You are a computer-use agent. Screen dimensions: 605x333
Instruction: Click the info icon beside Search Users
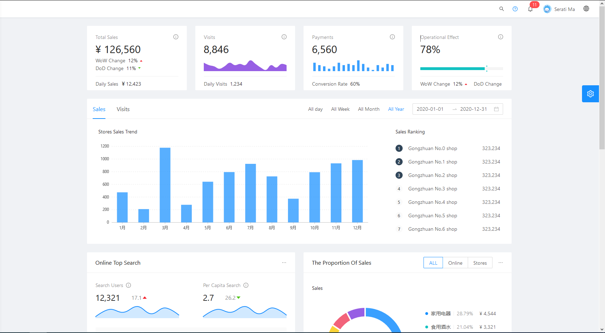coord(128,285)
